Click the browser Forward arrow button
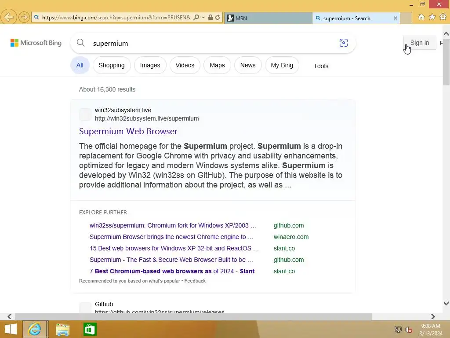Image resolution: width=450 pixels, height=338 pixels. [24, 17]
